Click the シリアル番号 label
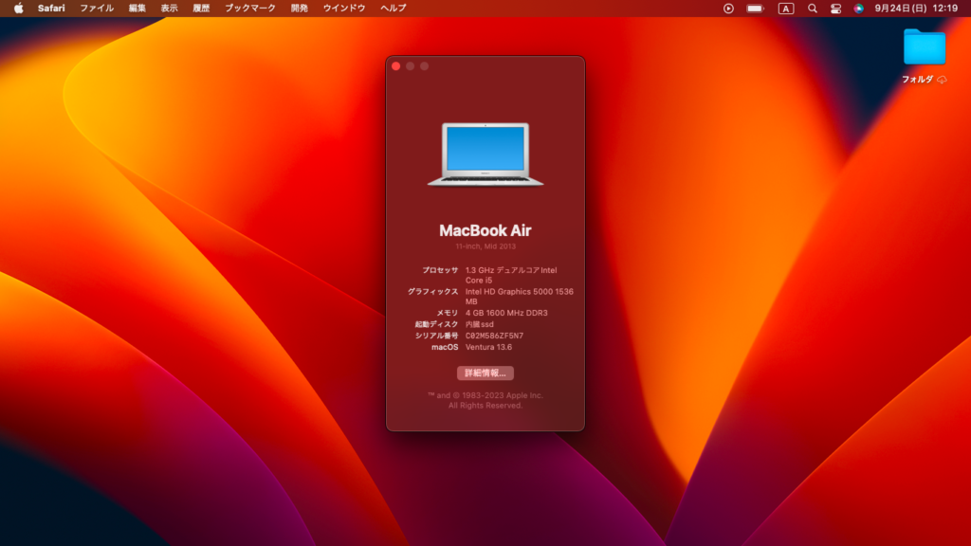The image size is (971, 546). point(436,337)
